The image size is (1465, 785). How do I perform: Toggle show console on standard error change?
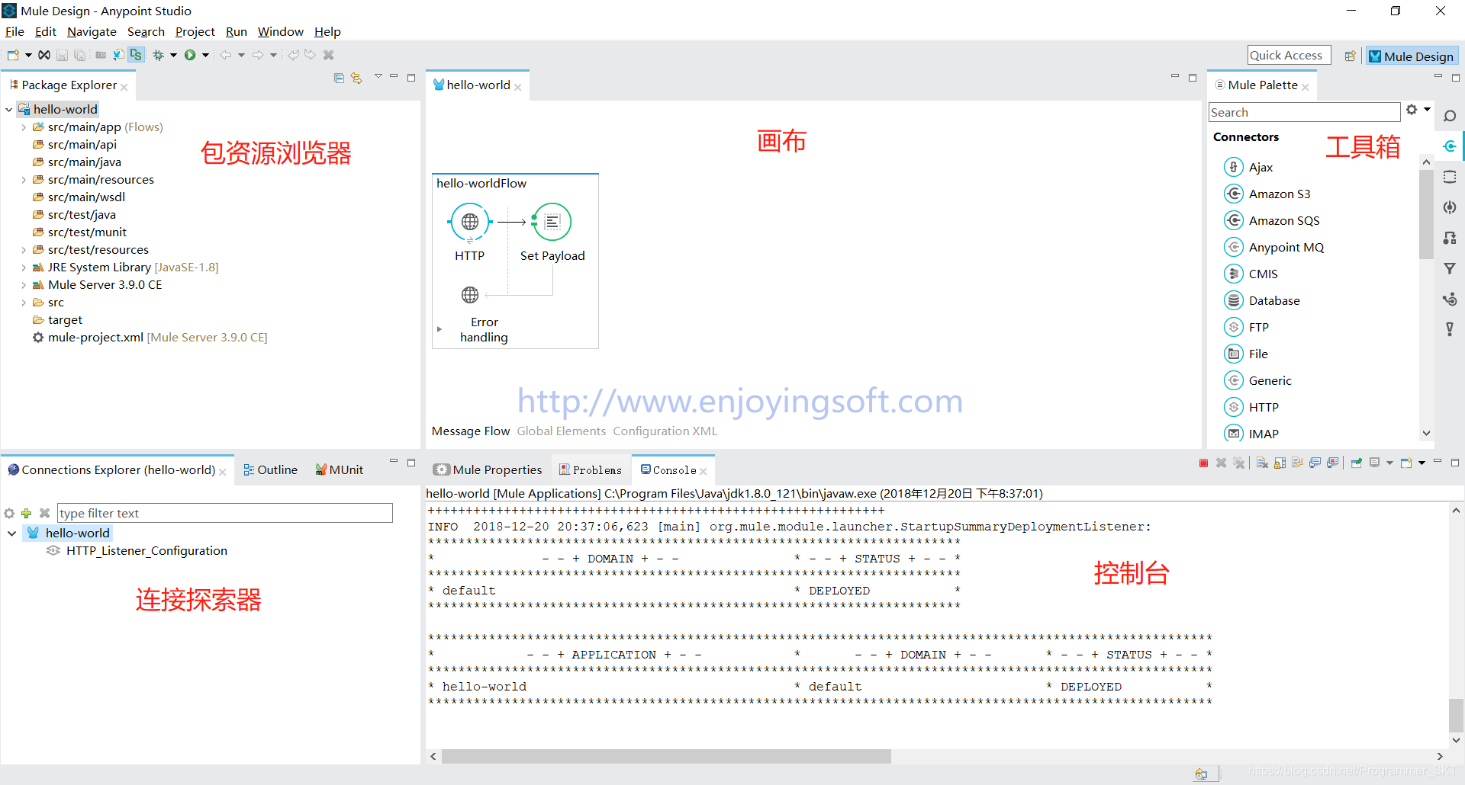coord(1332,463)
